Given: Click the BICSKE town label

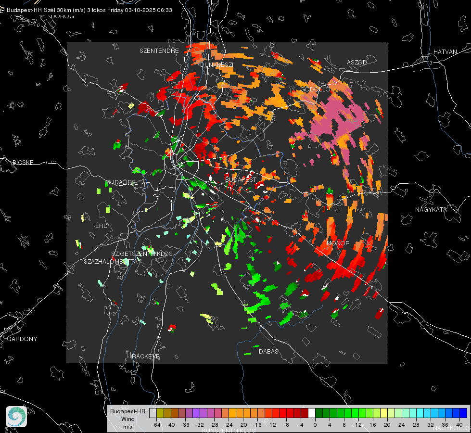Looking at the screenshot, I should (x=23, y=162).
